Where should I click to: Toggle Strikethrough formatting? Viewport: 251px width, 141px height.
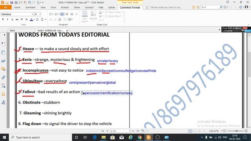17,19
